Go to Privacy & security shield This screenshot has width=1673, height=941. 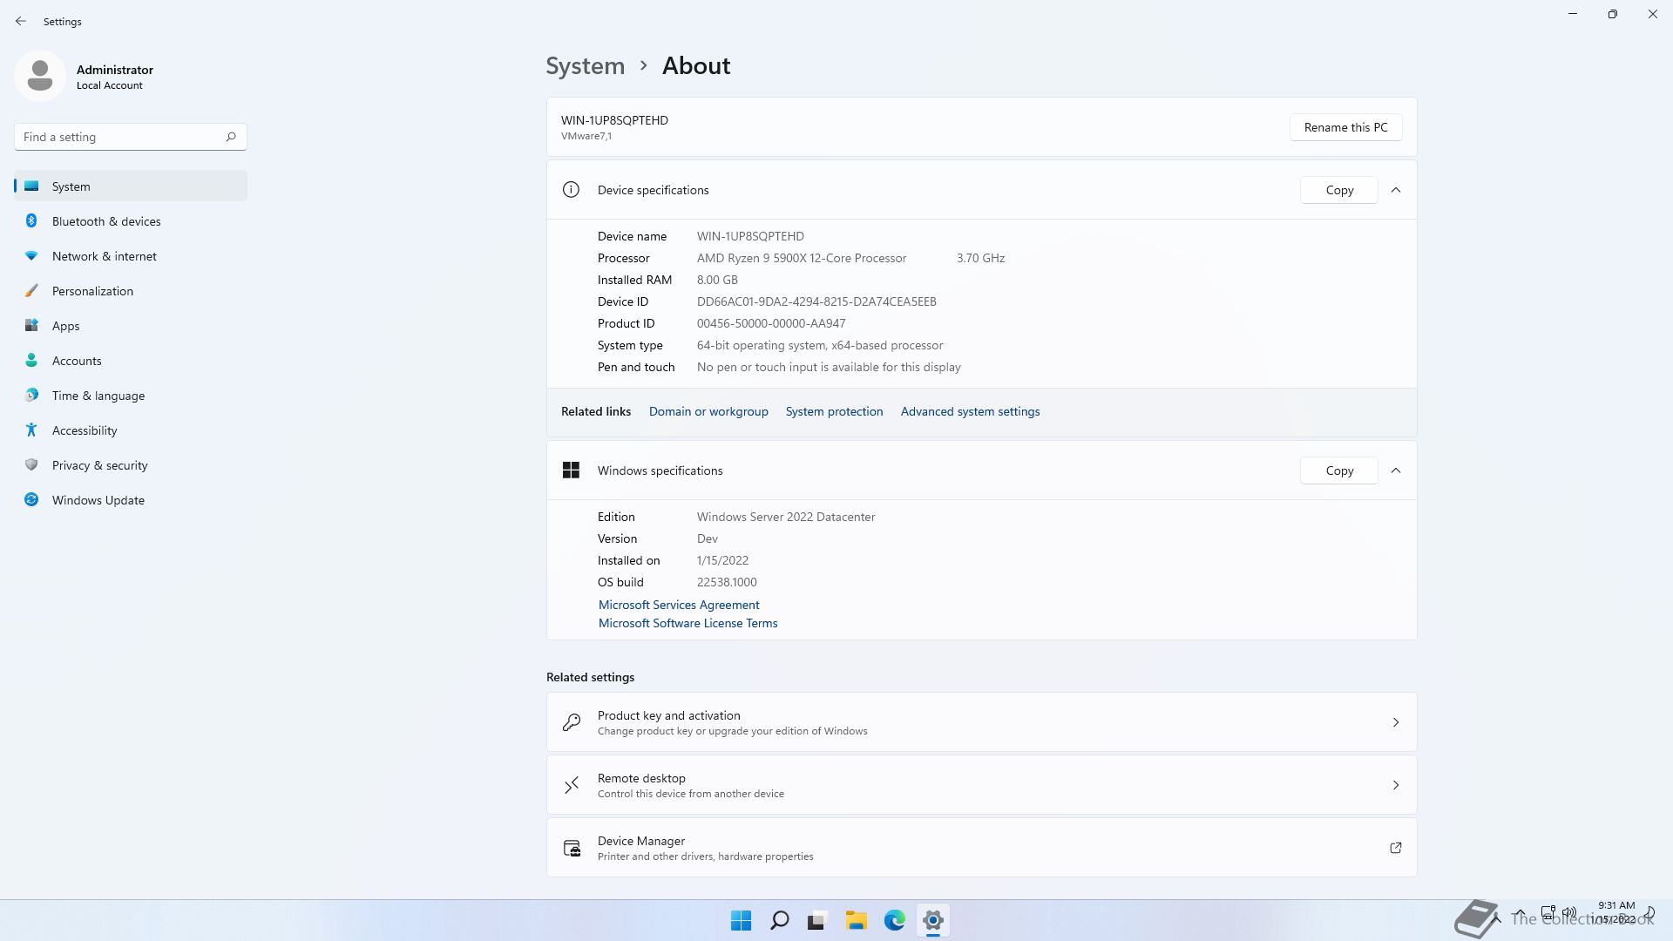pos(31,465)
